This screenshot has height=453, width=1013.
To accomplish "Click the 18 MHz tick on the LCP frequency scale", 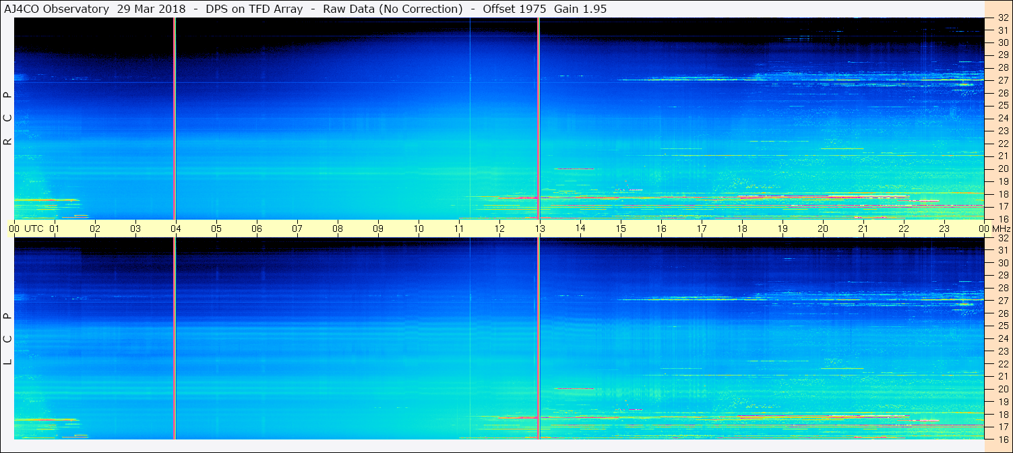I will (x=1002, y=415).
